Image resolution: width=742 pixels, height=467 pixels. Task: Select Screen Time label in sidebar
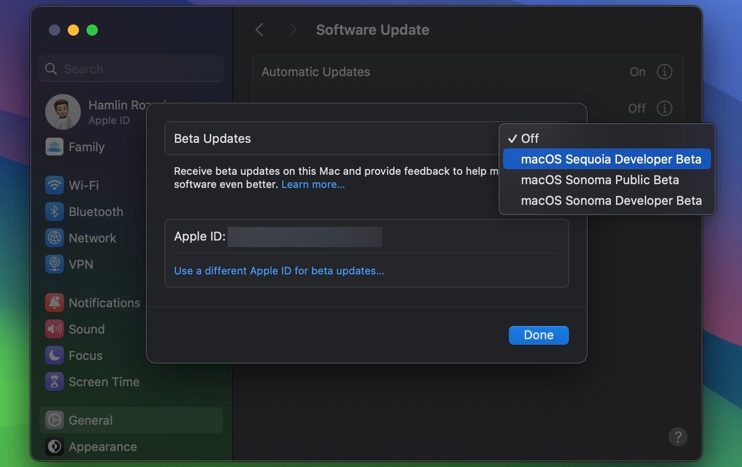click(104, 381)
